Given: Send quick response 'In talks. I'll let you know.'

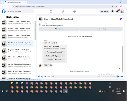Looking at the screenshot, I should (55, 56).
